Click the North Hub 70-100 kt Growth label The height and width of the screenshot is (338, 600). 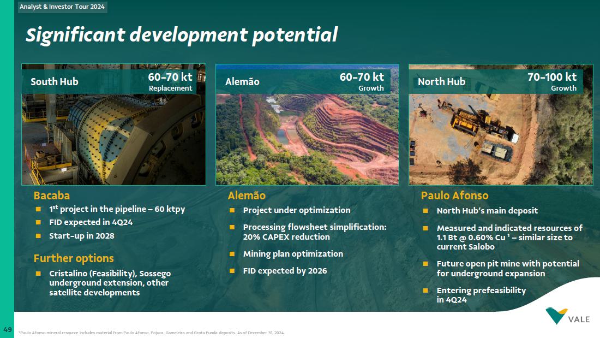(551, 81)
